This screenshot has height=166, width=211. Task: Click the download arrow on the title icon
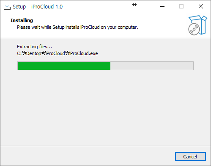pyautogui.click(x=7, y=6)
